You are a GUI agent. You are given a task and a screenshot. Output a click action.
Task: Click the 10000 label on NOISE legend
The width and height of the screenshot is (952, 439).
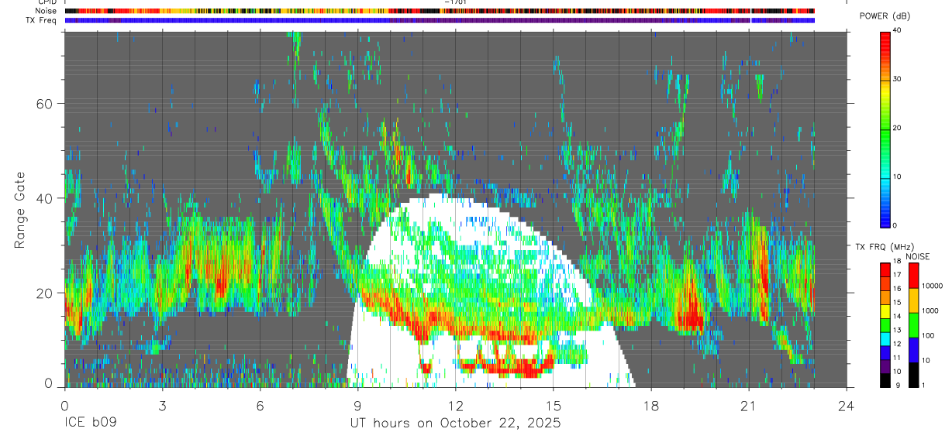point(932,286)
